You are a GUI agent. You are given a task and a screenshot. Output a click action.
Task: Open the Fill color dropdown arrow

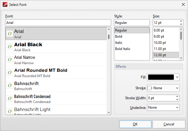coord(177,77)
